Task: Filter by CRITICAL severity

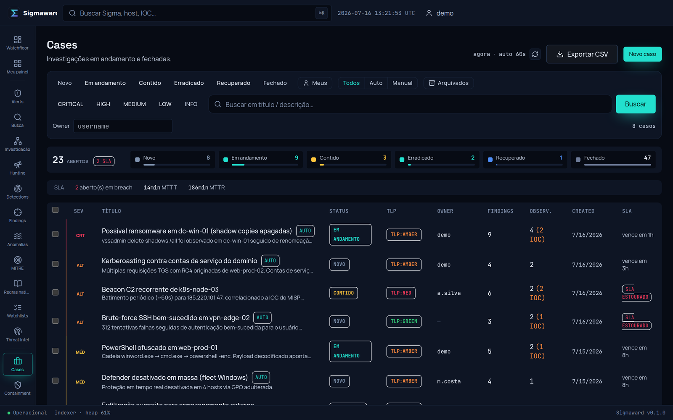Action: pyautogui.click(x=70, y=104)
